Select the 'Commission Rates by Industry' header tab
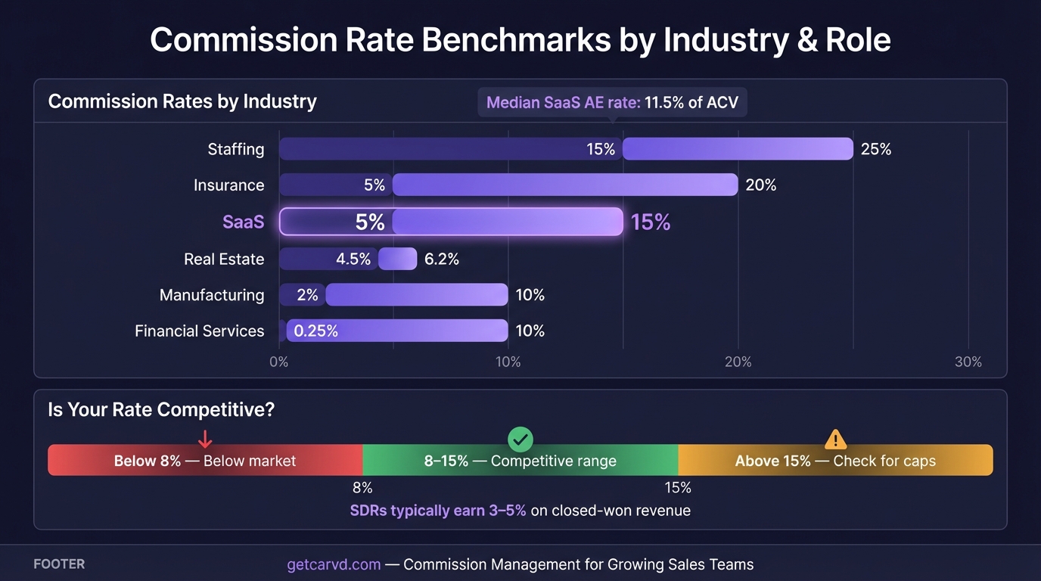This screenshot has width=1041, height=581. 182,101
